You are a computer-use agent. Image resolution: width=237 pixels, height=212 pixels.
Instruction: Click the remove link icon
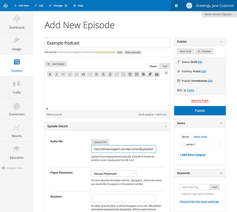(123, 74)
